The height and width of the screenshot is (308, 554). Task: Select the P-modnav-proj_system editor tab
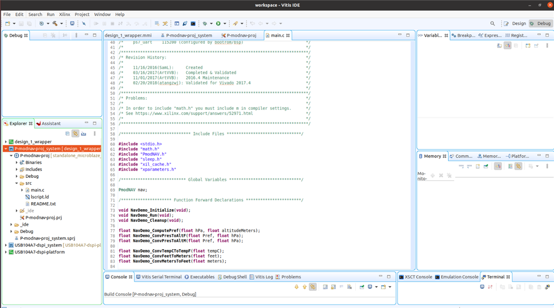tap(186, 35)
